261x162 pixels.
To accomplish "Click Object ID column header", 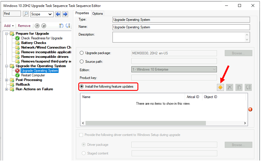I will [x=224, y=97].
